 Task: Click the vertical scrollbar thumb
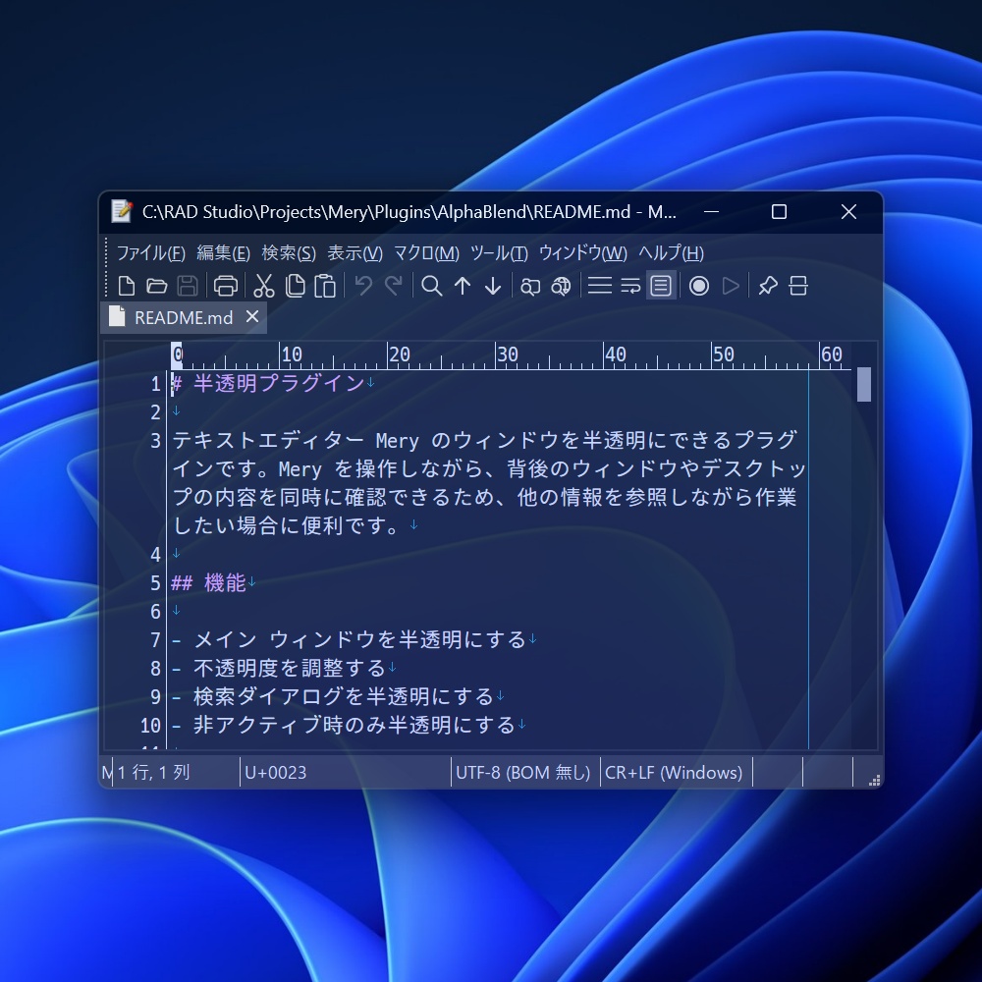pos(863,384)
